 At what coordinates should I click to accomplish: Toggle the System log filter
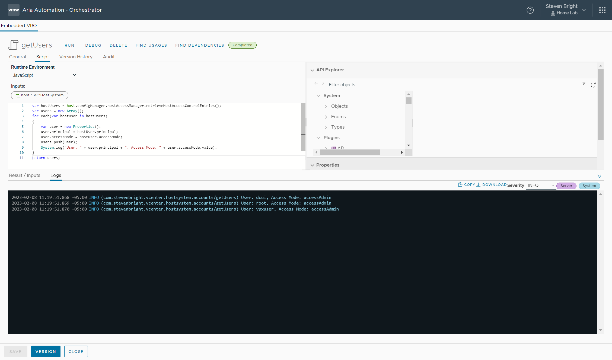[x=589, y=186]
